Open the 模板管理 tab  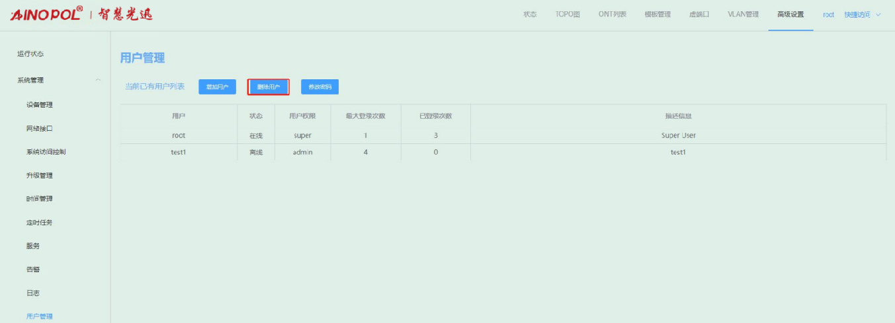[658, 15]
